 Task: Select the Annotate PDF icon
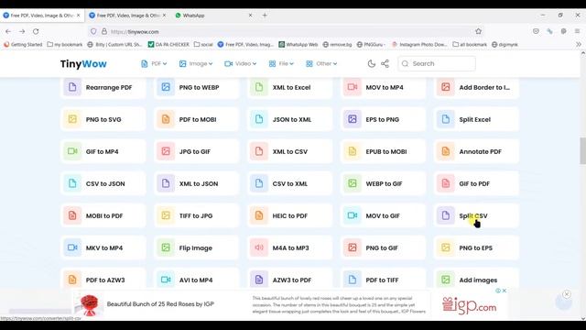pyautogui.click(x=446, y=151)
